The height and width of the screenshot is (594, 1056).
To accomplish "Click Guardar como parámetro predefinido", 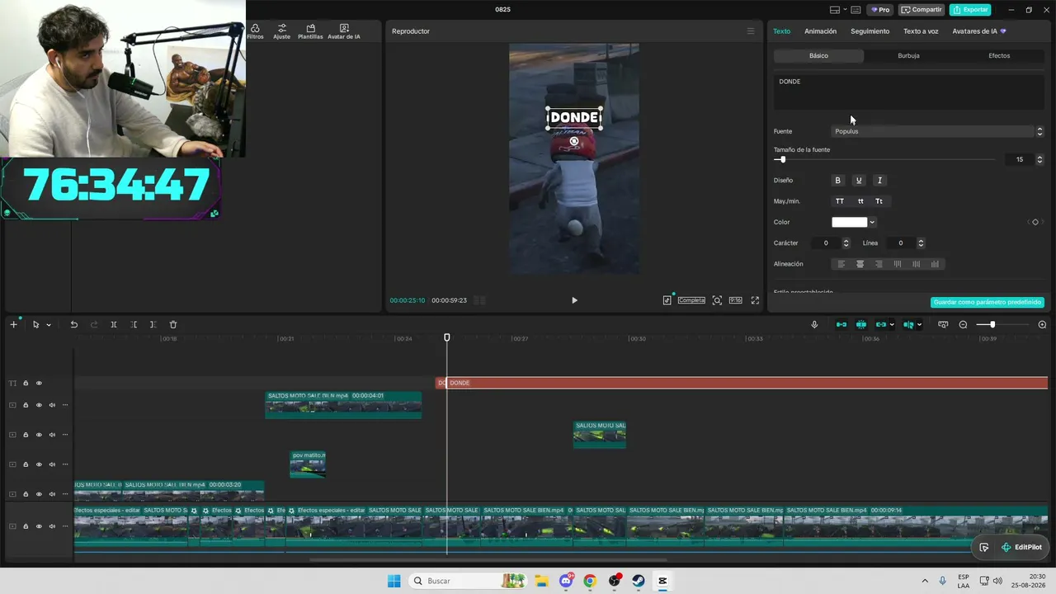I will 988,303.
